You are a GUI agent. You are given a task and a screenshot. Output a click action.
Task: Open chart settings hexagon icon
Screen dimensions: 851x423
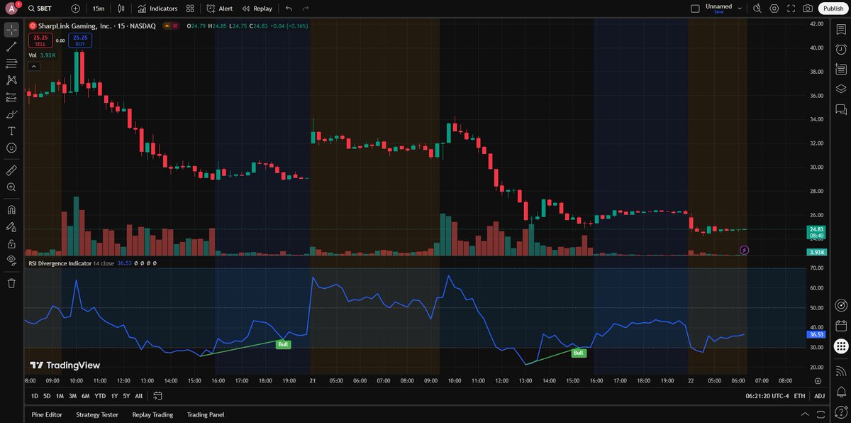click(x=774, y=9)
